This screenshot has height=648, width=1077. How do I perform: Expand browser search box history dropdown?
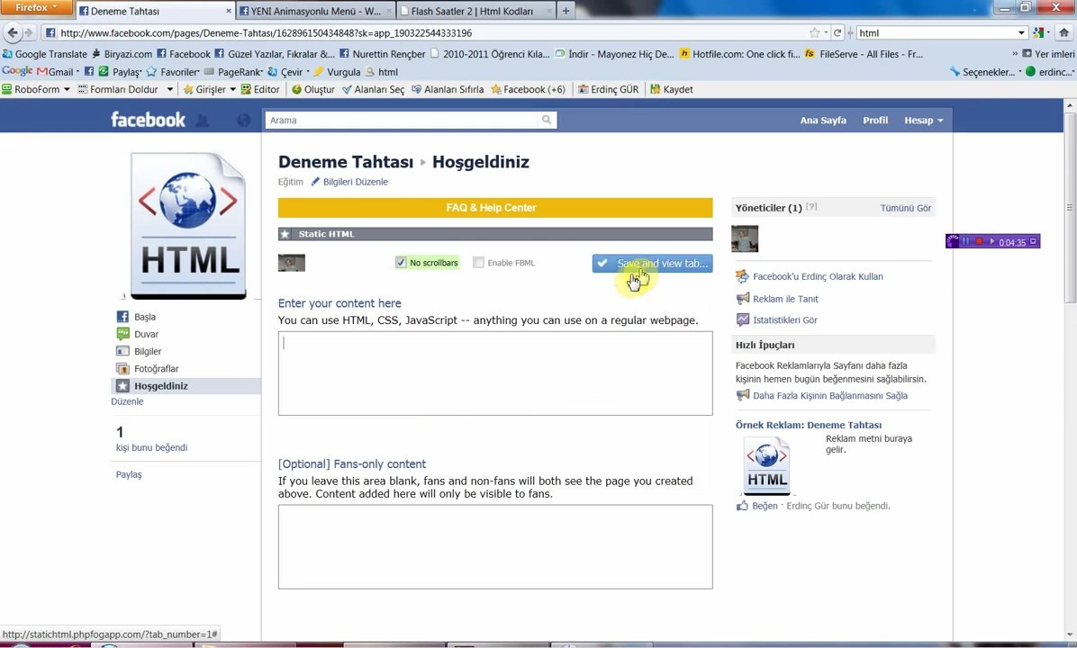coord(1021,32)
